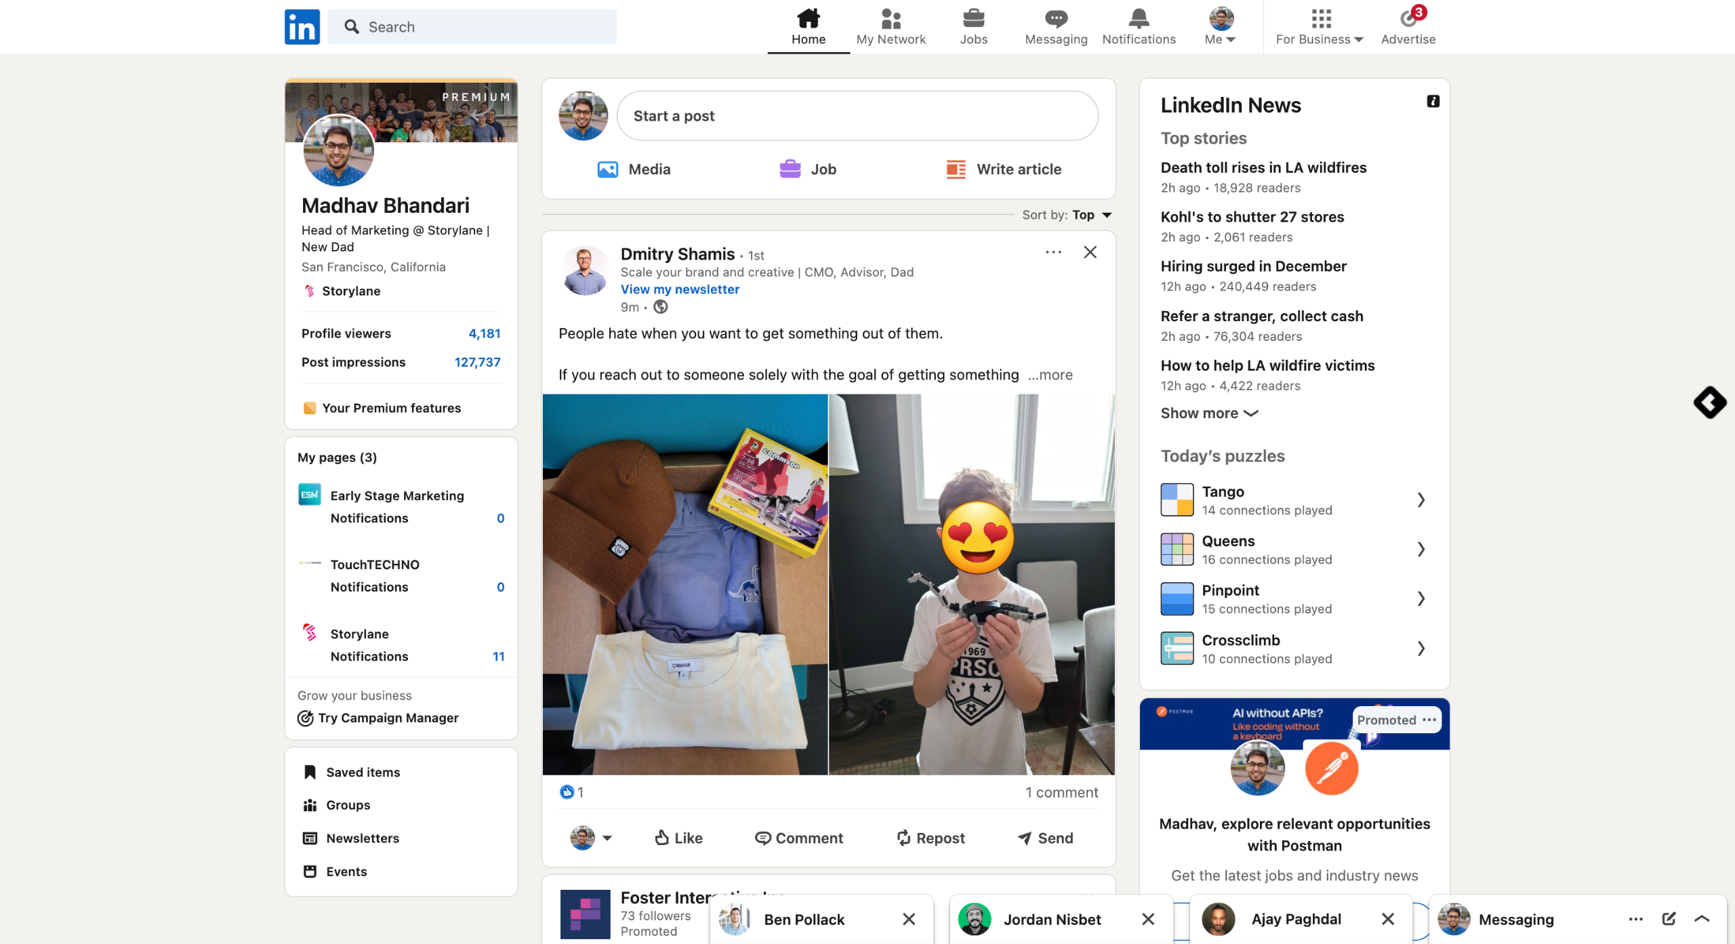Go to the Home tab

coord(808,26)
